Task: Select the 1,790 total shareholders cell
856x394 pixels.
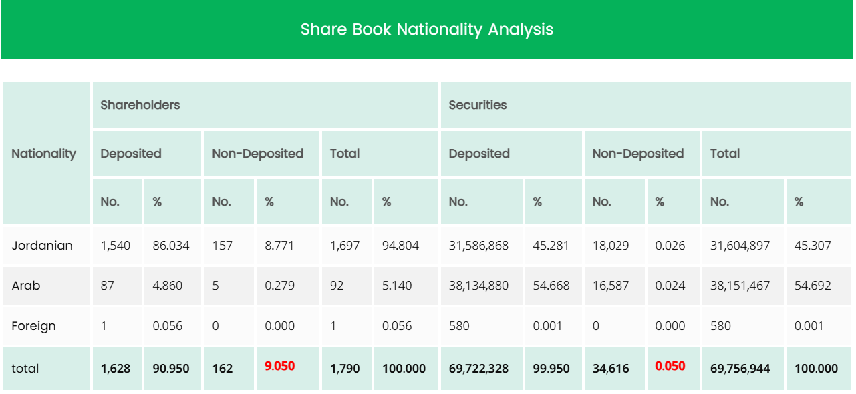Action: click(345, 369)
